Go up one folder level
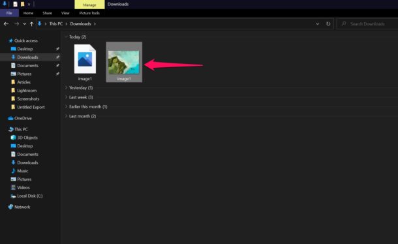The image size is (398, 244). coord(31,24)
